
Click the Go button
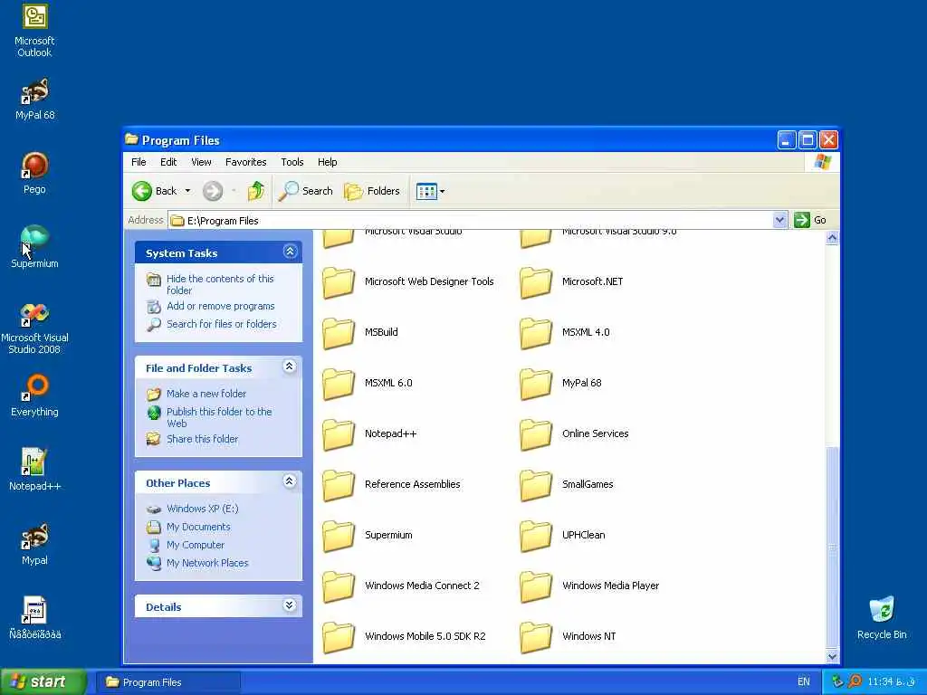[810, 220]
